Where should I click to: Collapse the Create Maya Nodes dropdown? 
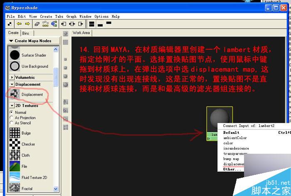click(34, 41)
